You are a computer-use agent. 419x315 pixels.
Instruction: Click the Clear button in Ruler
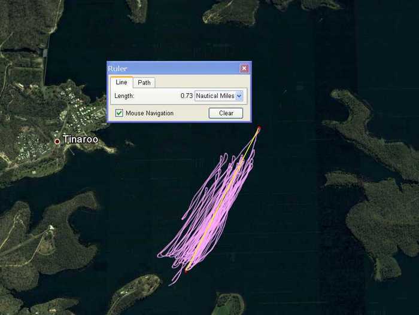coord(226,113)
